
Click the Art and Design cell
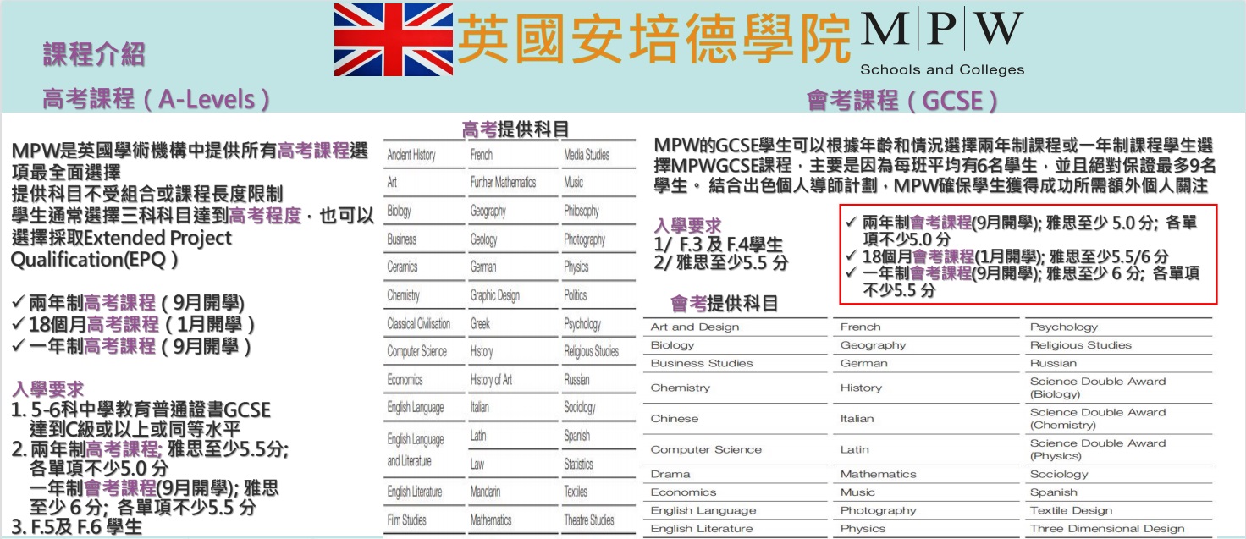click(x=695, y=327)
